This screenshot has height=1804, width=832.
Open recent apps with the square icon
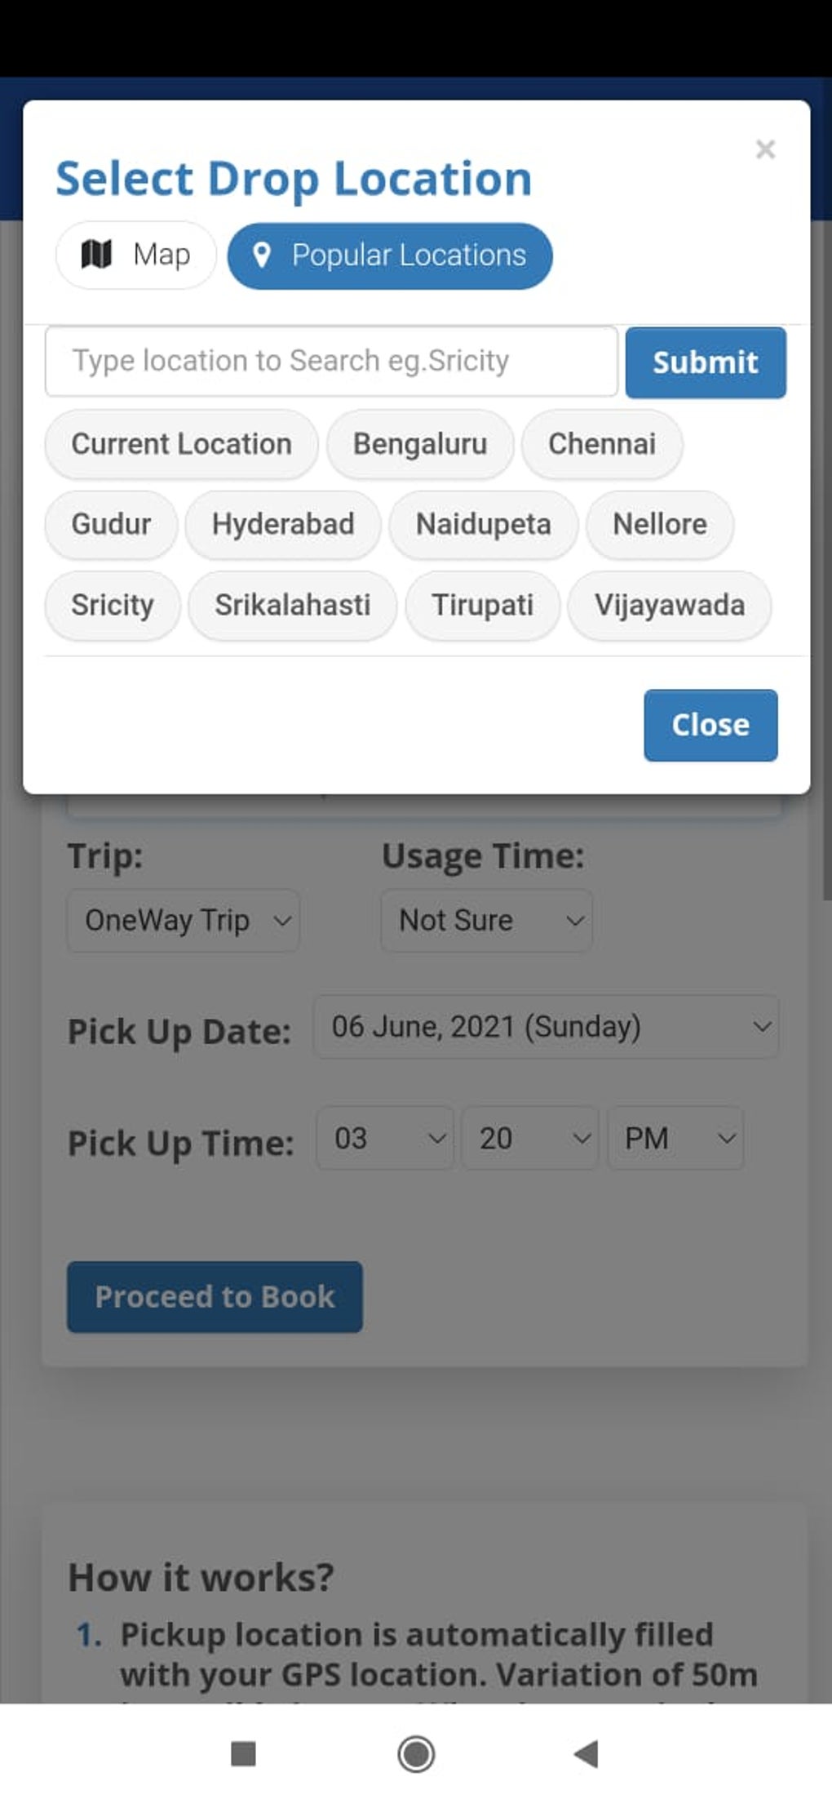point(244,1753)
